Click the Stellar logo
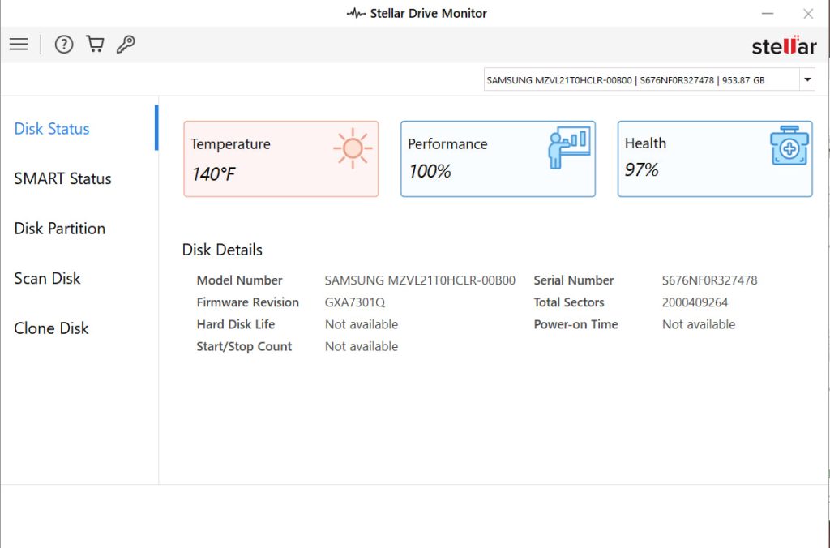The height and width of the screenshot is (548, 830). [x=784, y=45]
